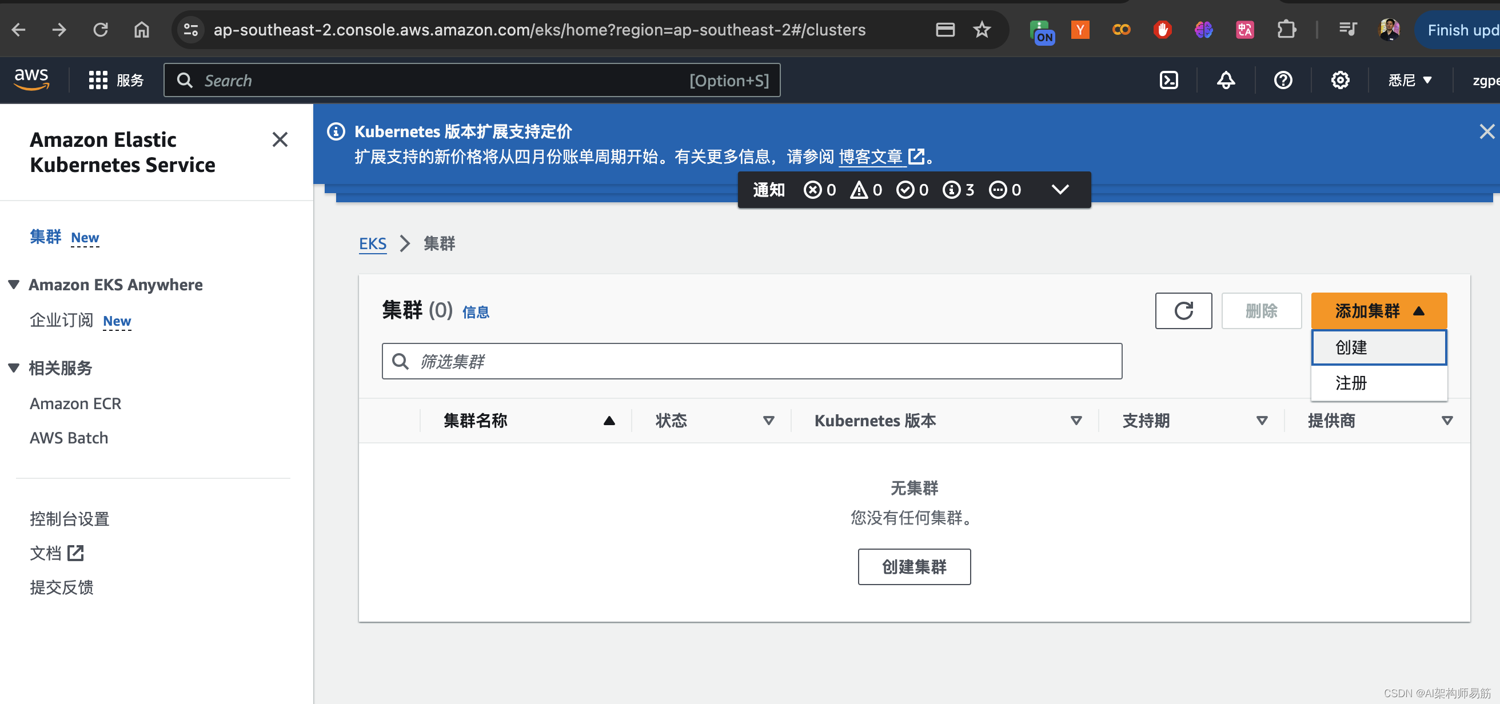This screenshot has height=704, width=1500.
Task: Open the 博客文章 blog link
Action: [x=881, y=157]
